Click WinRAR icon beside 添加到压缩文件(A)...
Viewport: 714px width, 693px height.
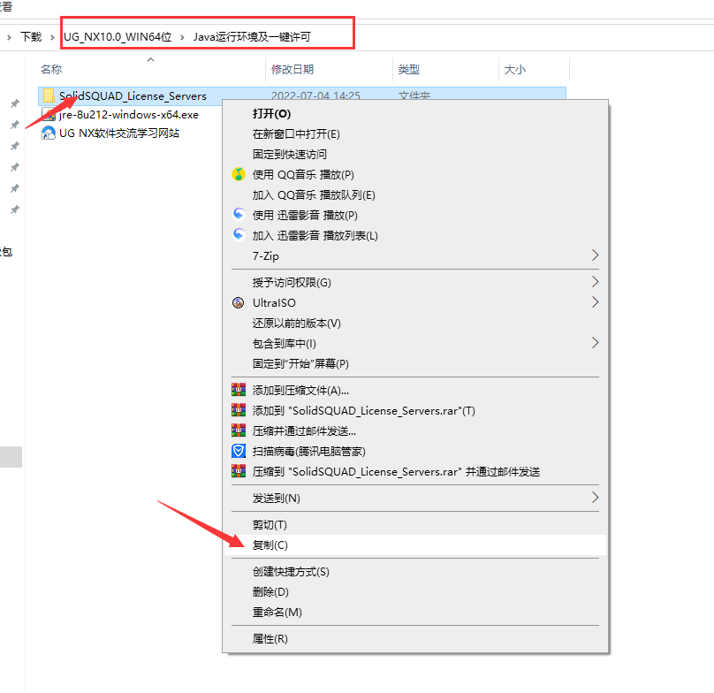[239, 390]
